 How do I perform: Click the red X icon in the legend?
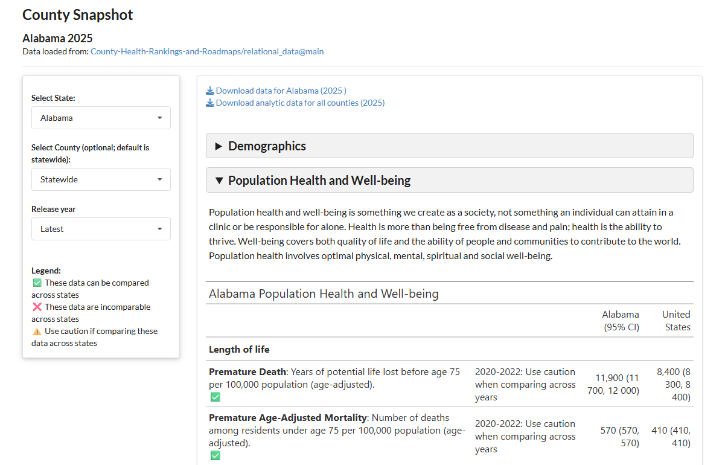pos(37,307)
